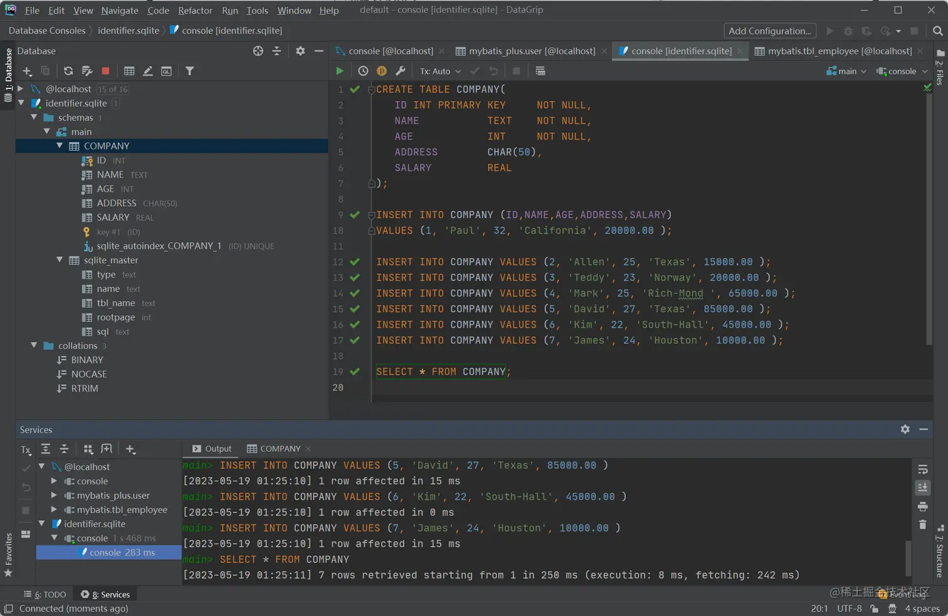Click the trash Clear All output icon
948x616 pixels.
(x=922, y=525)
